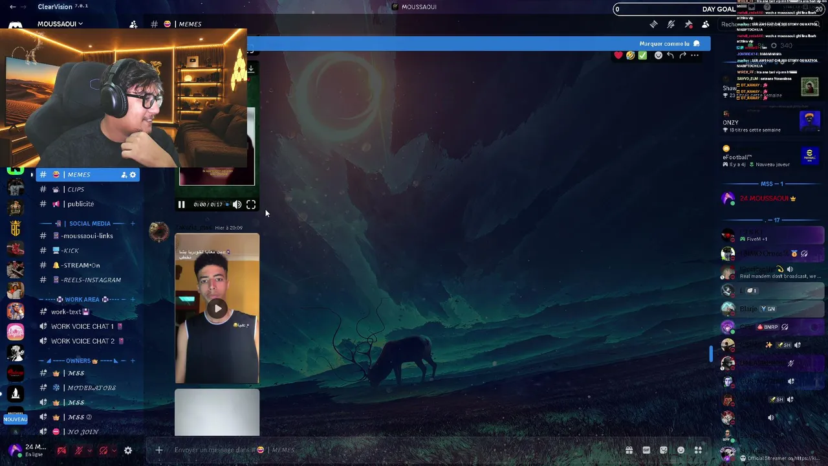828x466 pixels.
Task: Click the back arrow in title bar
Action: point(14,6)
